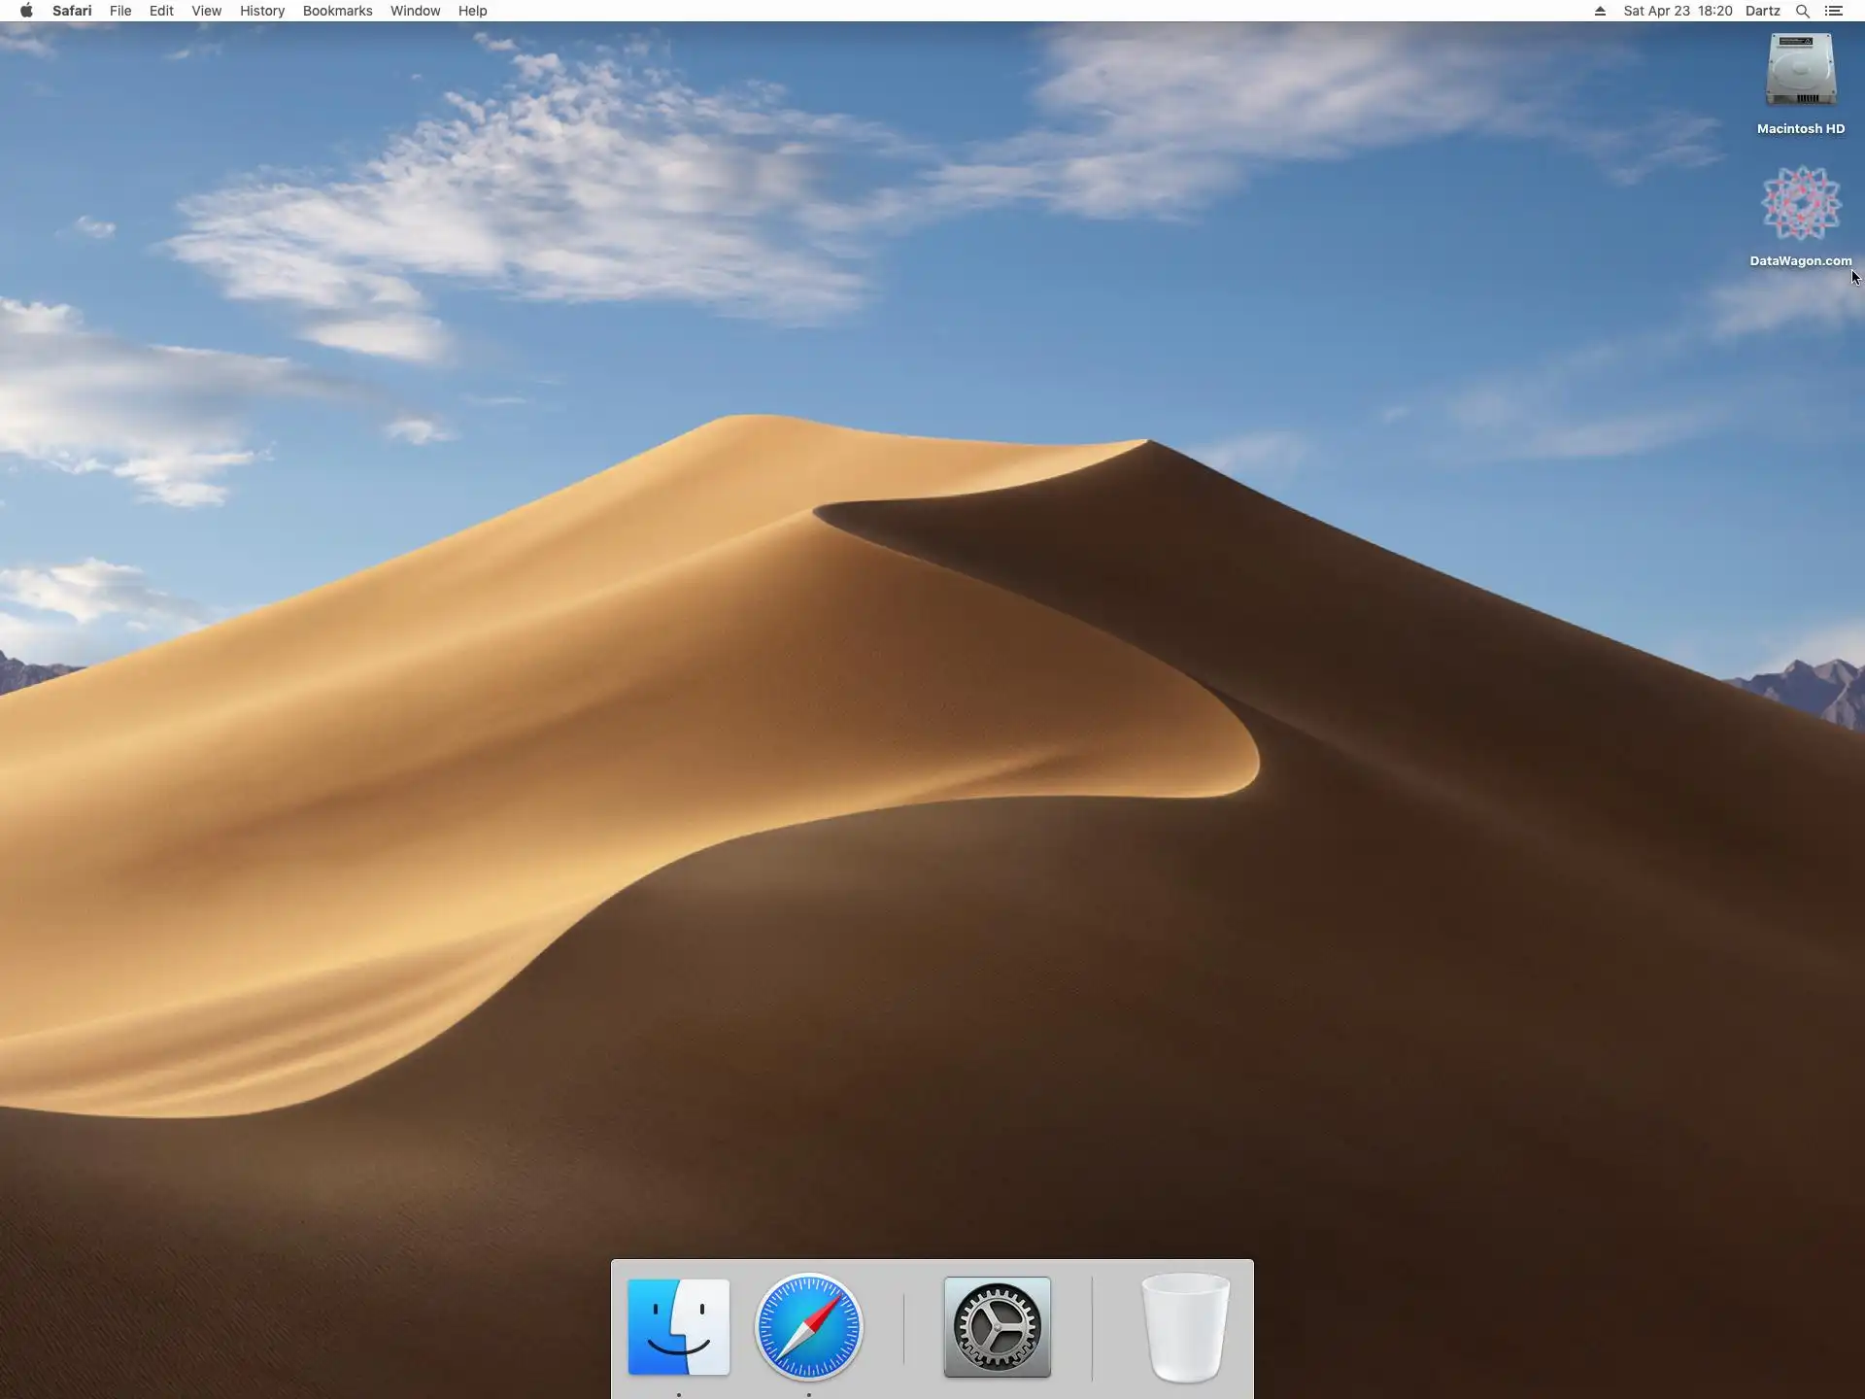Click the eject icon in menu bar
Screen dimensions: 1865x1399
[1600, 11]
